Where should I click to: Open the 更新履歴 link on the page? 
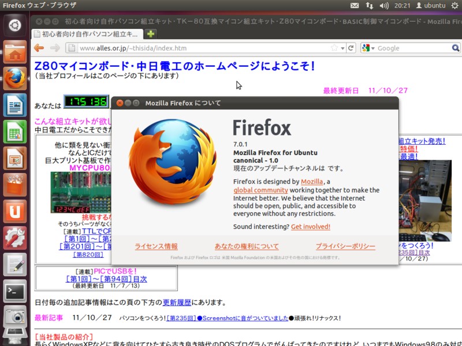pos(177,302)
